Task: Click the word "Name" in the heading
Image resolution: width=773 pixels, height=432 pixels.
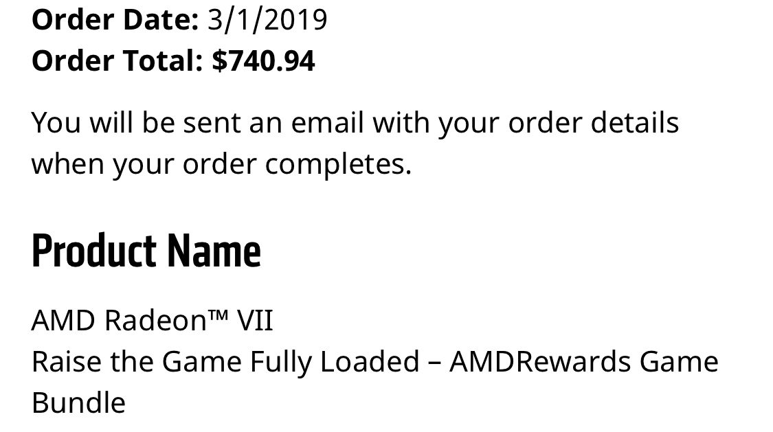Action: point(214,251)
